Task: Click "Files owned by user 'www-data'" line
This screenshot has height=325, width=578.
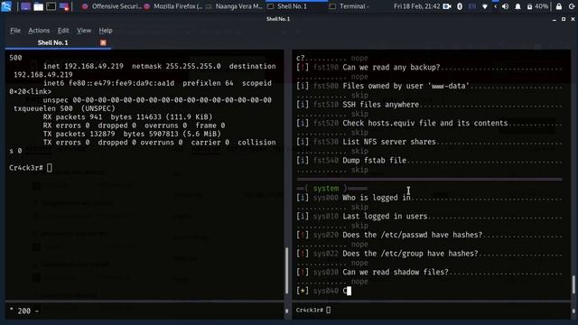Action: click(430, 87)
